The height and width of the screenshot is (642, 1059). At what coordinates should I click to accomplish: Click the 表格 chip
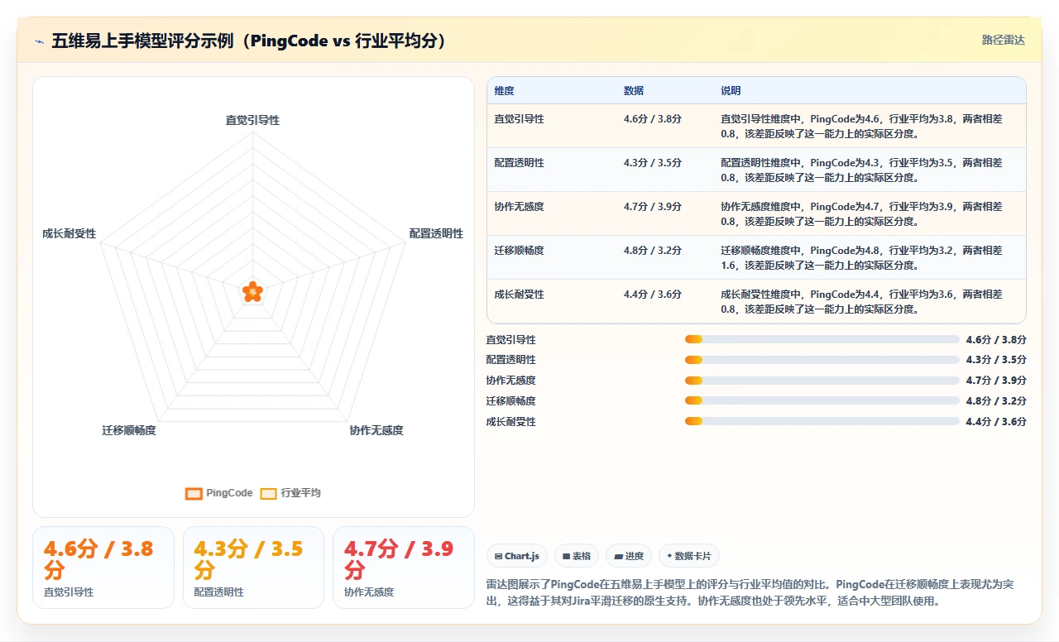[x=577, y=557]
